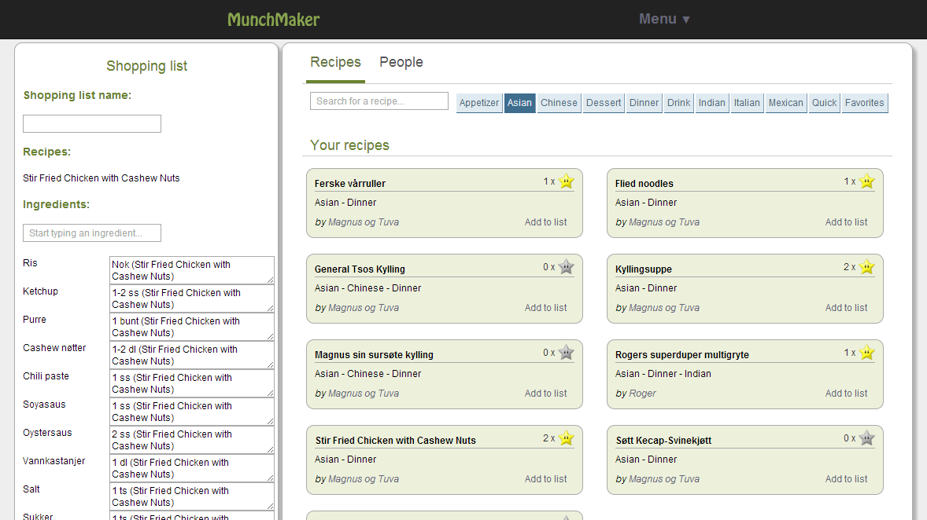Click the Shopping list name input
Image resolution: width=927 pixels, height=520 pixels.
tap(91, 123)
